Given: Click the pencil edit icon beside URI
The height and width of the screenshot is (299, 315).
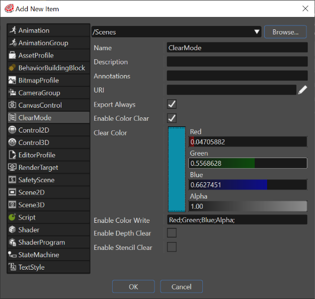Looking at the screenshot, I should (303, 90).
